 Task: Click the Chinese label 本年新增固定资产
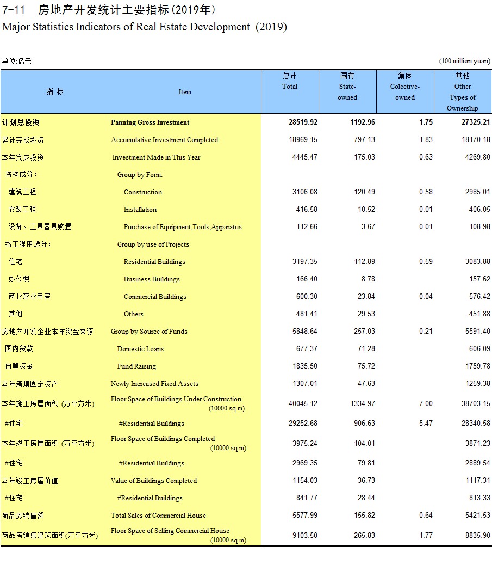click(30, 384)
